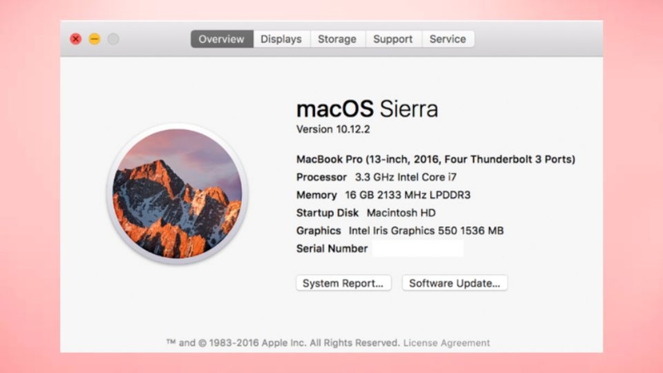Click the Processor 3.3 GHz Intel Core i7 line
The width and height of the screenshot is (663, 373).
click(376, 177)
